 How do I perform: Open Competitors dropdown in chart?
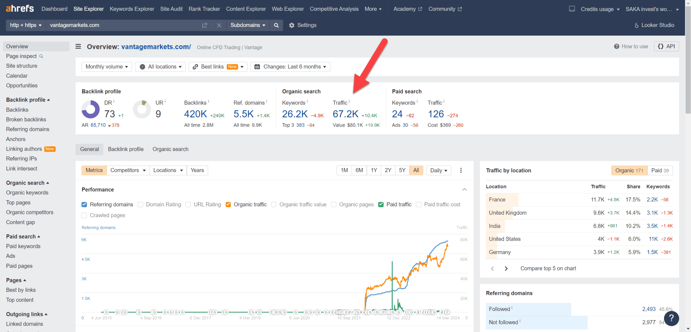coord(128,170)
